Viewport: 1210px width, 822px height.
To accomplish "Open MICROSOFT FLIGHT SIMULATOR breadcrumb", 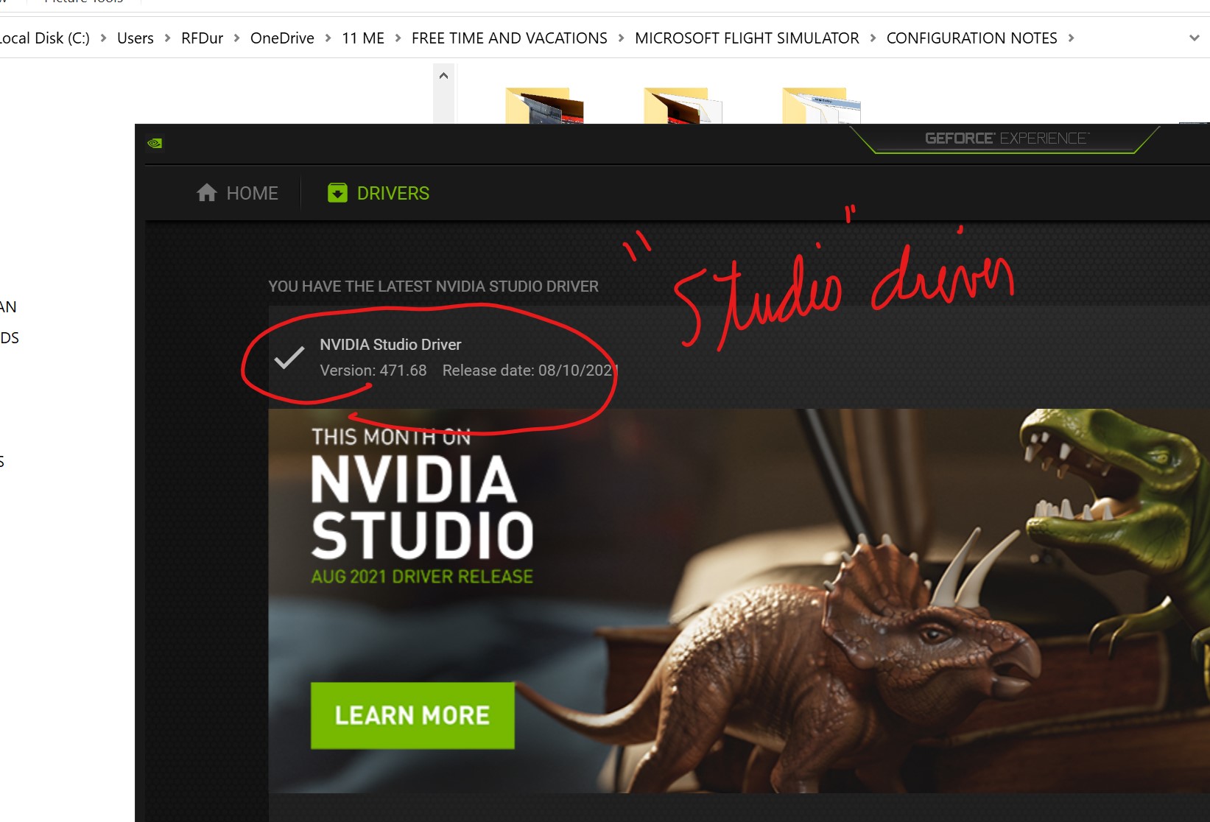I will (747, 38).
